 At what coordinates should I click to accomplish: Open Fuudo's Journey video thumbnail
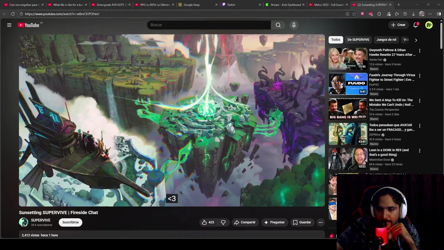point(348,84)
